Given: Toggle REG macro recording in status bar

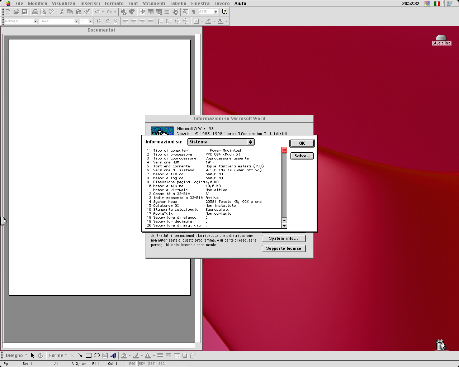Looking at the screenshot, I should pos(132,364).
